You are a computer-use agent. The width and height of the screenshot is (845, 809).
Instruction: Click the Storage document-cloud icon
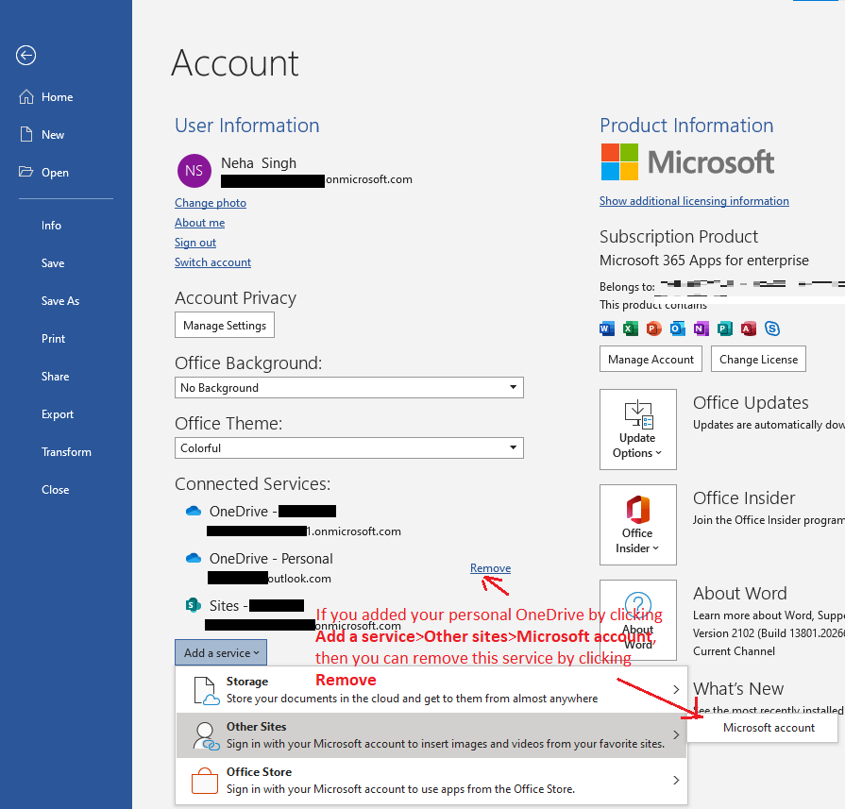point(206,690)
